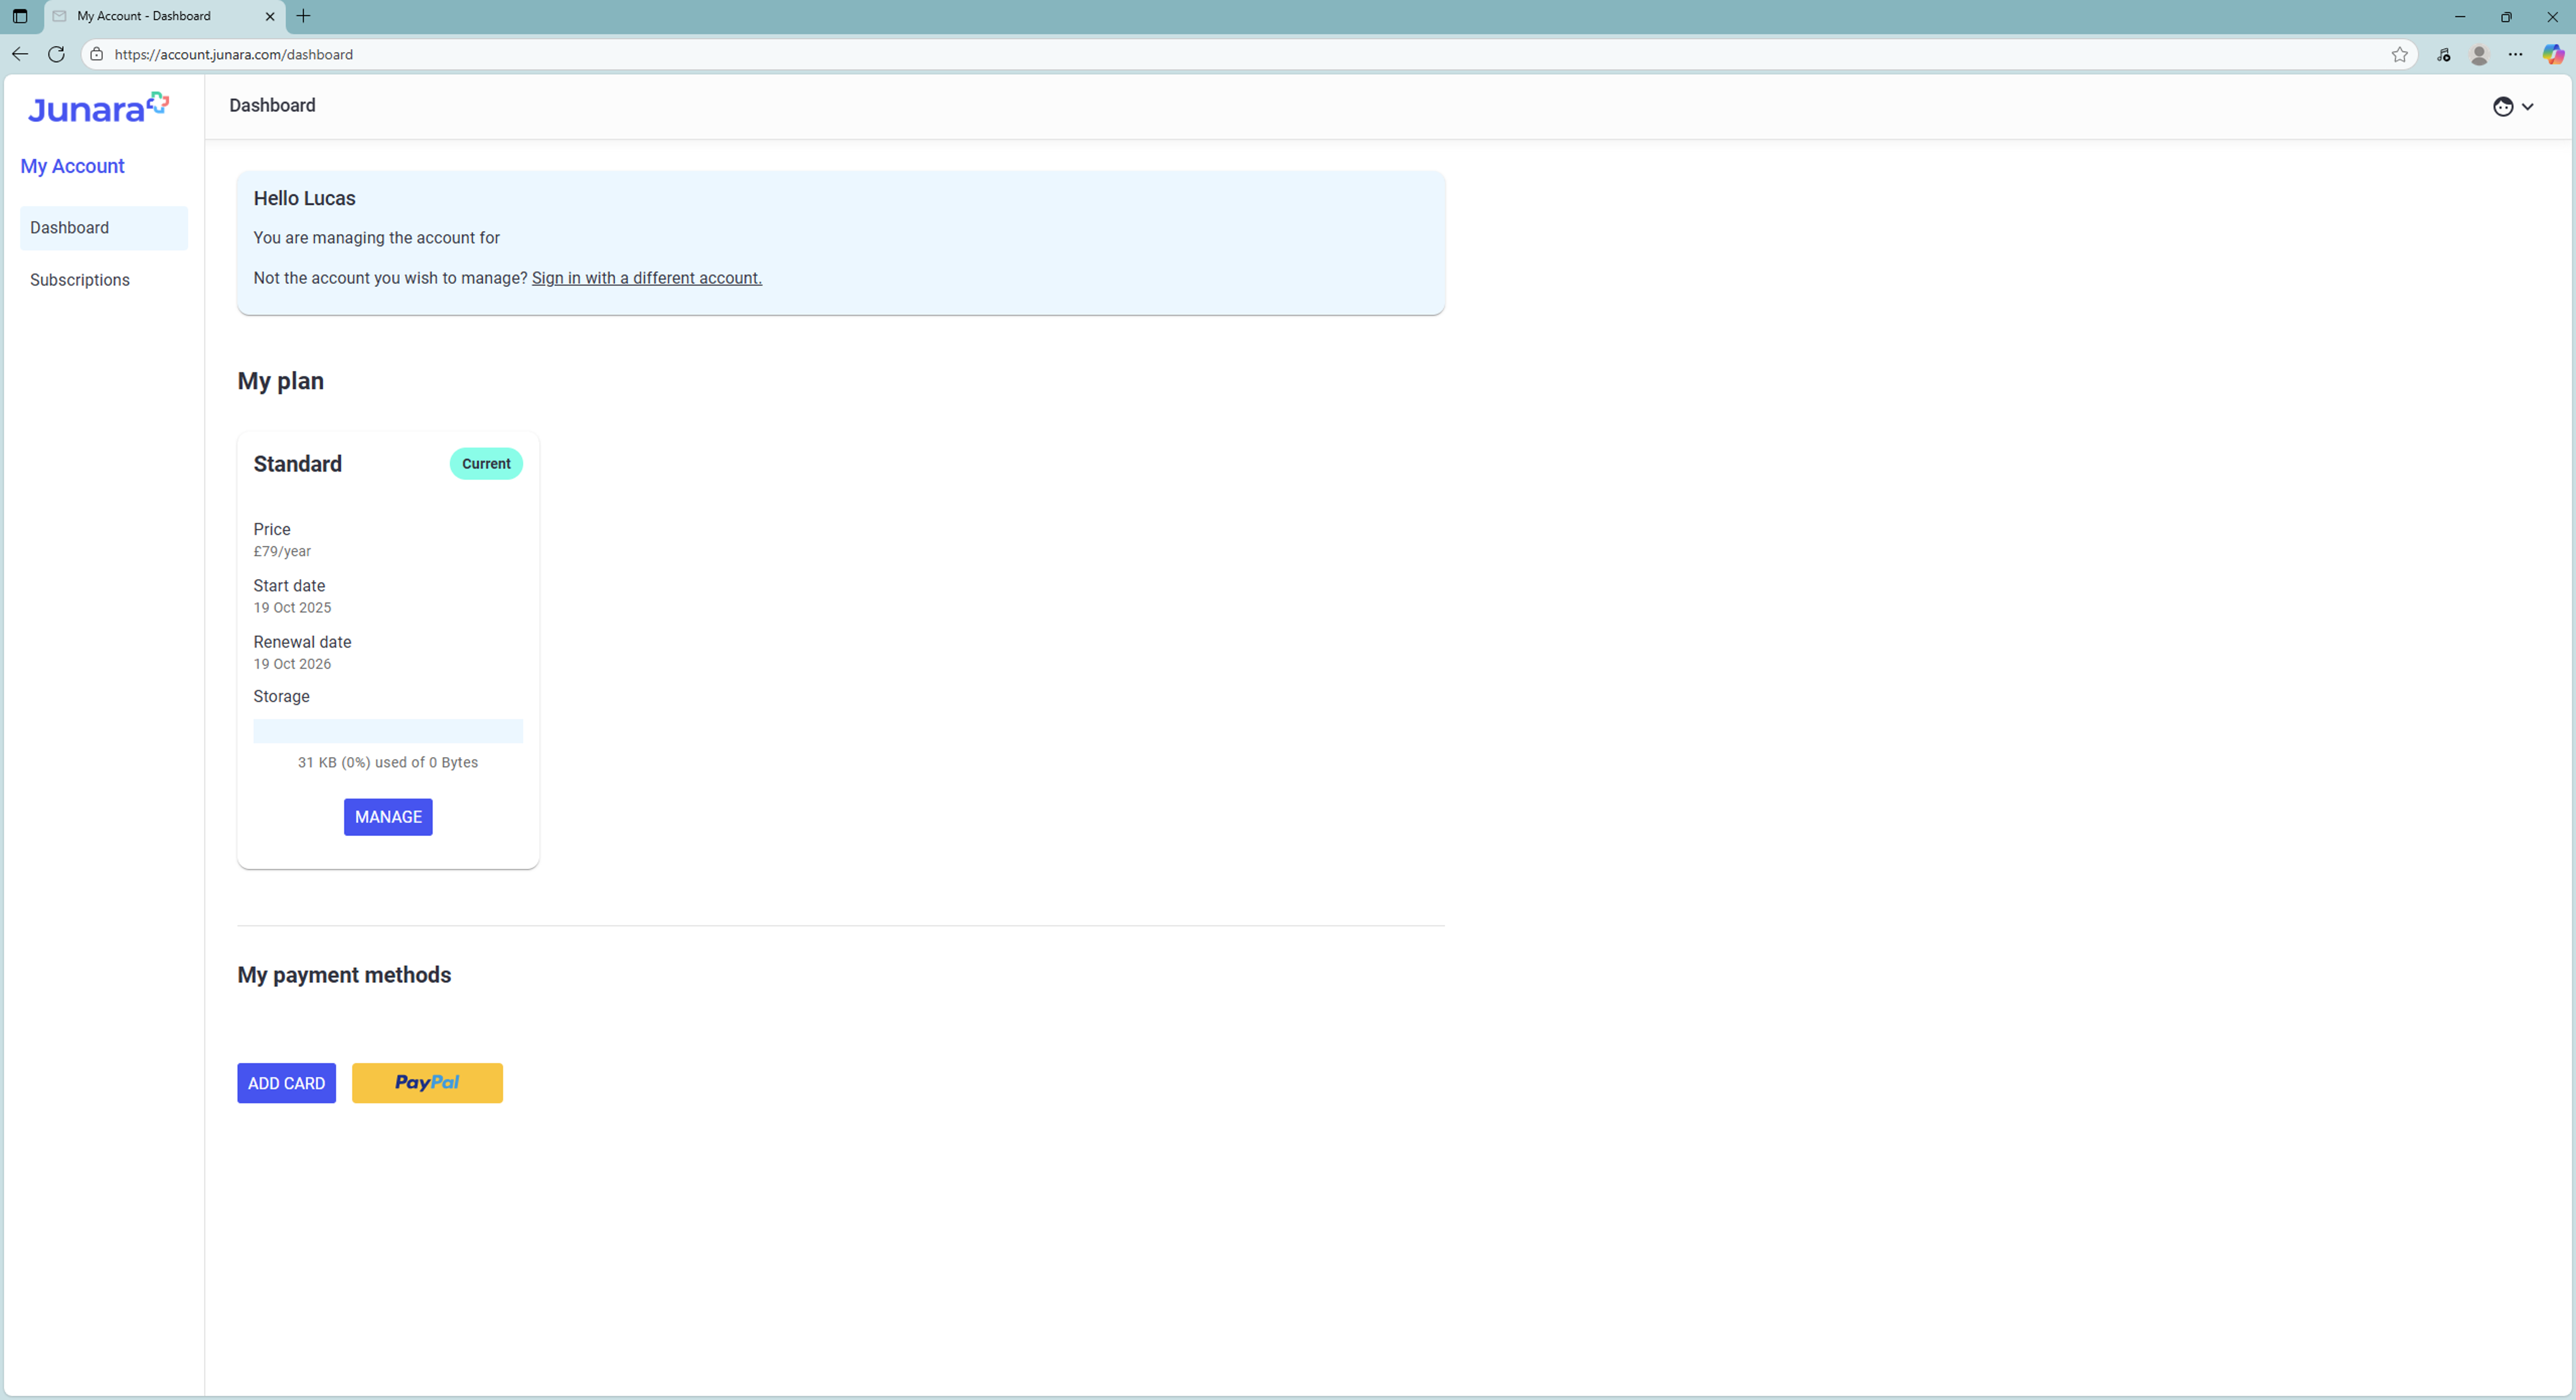Click the PayPal payment button
This screenshot has height=1400, width=2576.
[x=427, y=1083]
